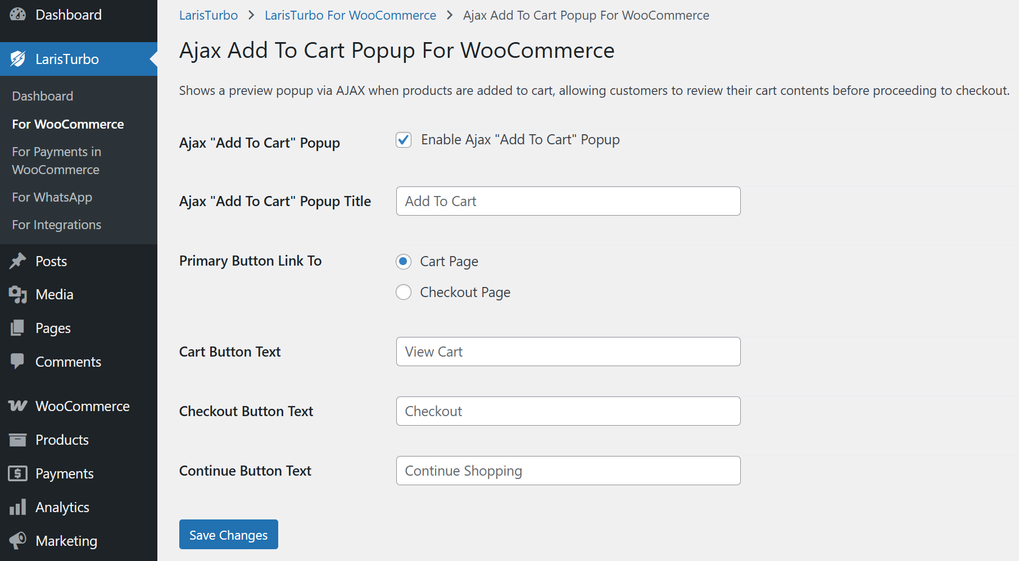Select the Cart Page radio option
This screenshot has height=561, width=1019.
coord(404,262)
